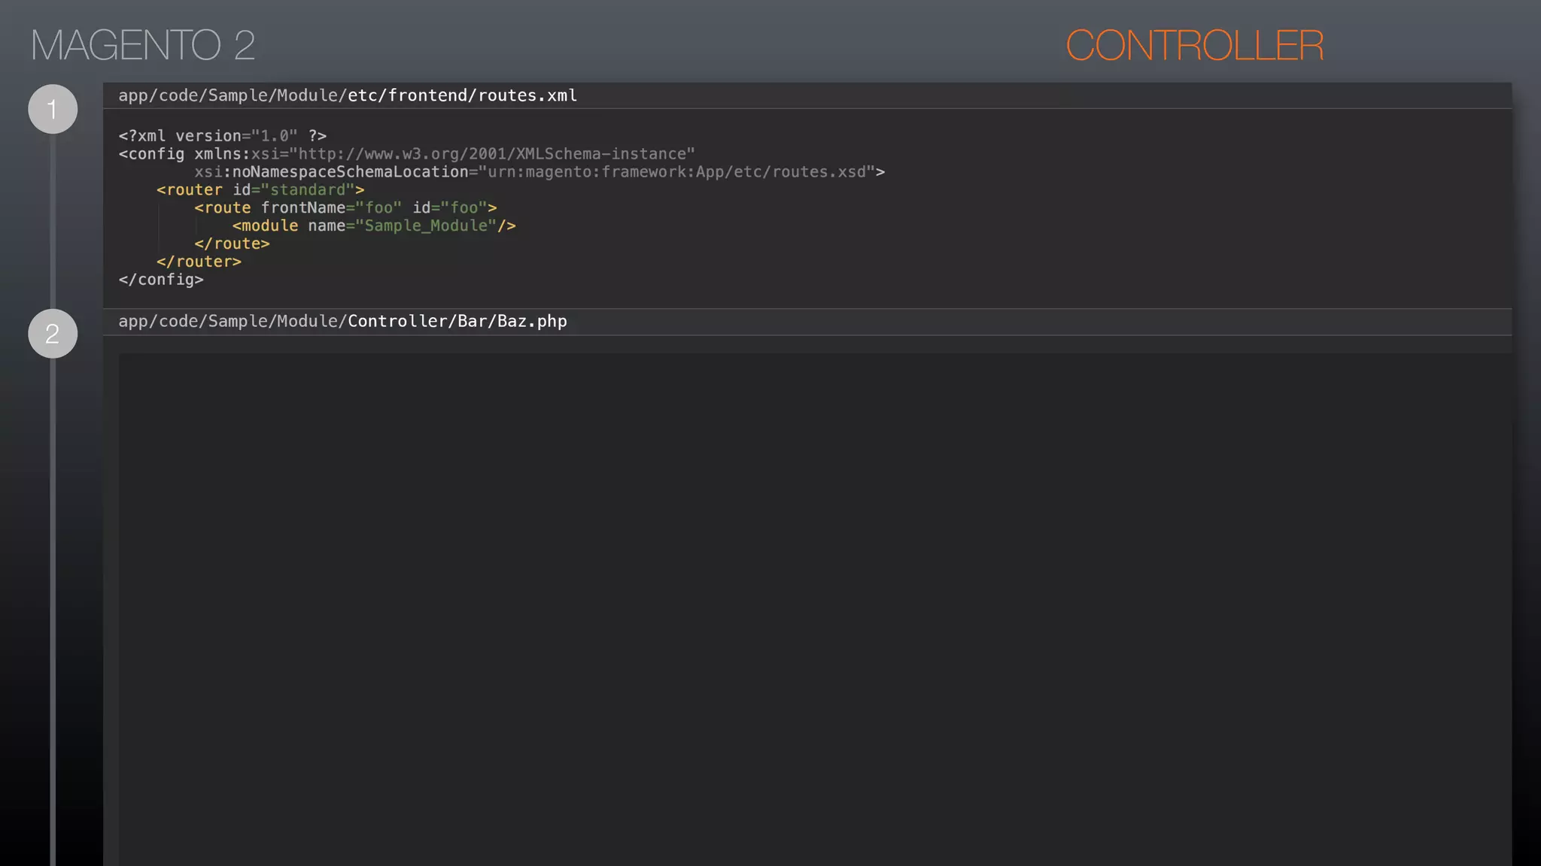Click the closing </router> tag
1541x866 pixels.
tap(199, 262)
